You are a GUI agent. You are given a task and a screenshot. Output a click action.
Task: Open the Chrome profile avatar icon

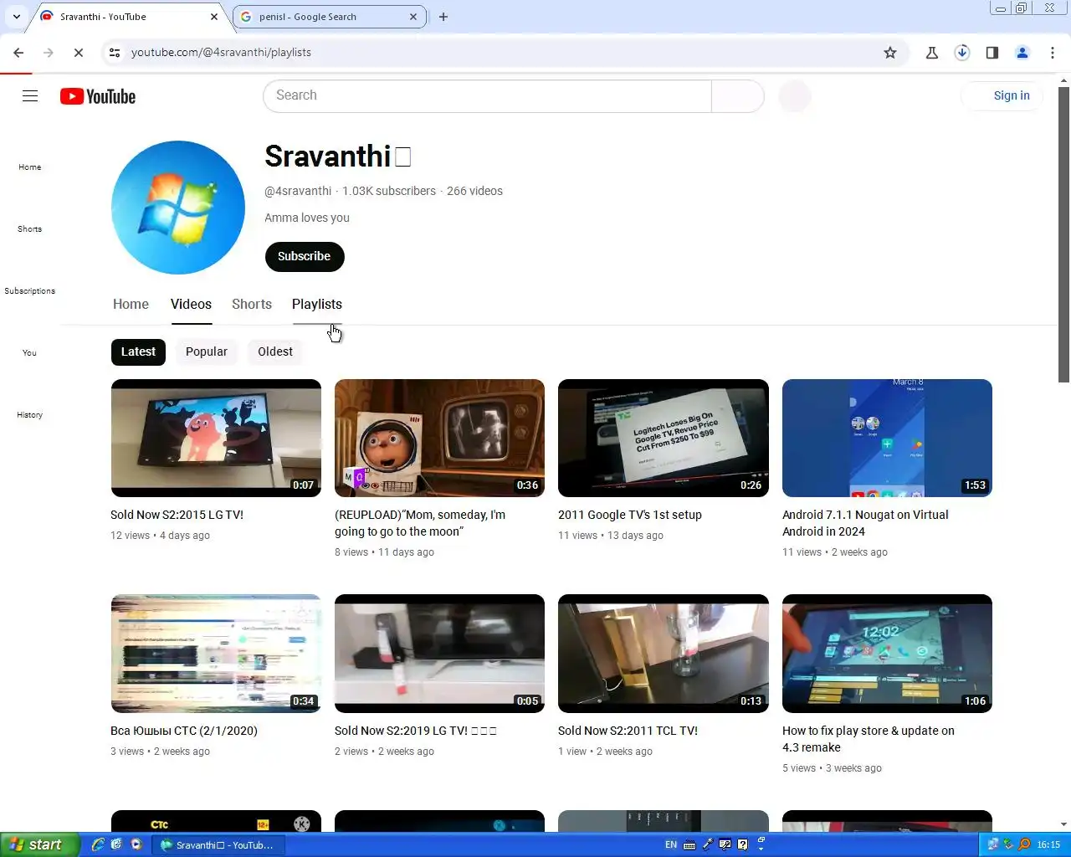tap(1022, 52)
